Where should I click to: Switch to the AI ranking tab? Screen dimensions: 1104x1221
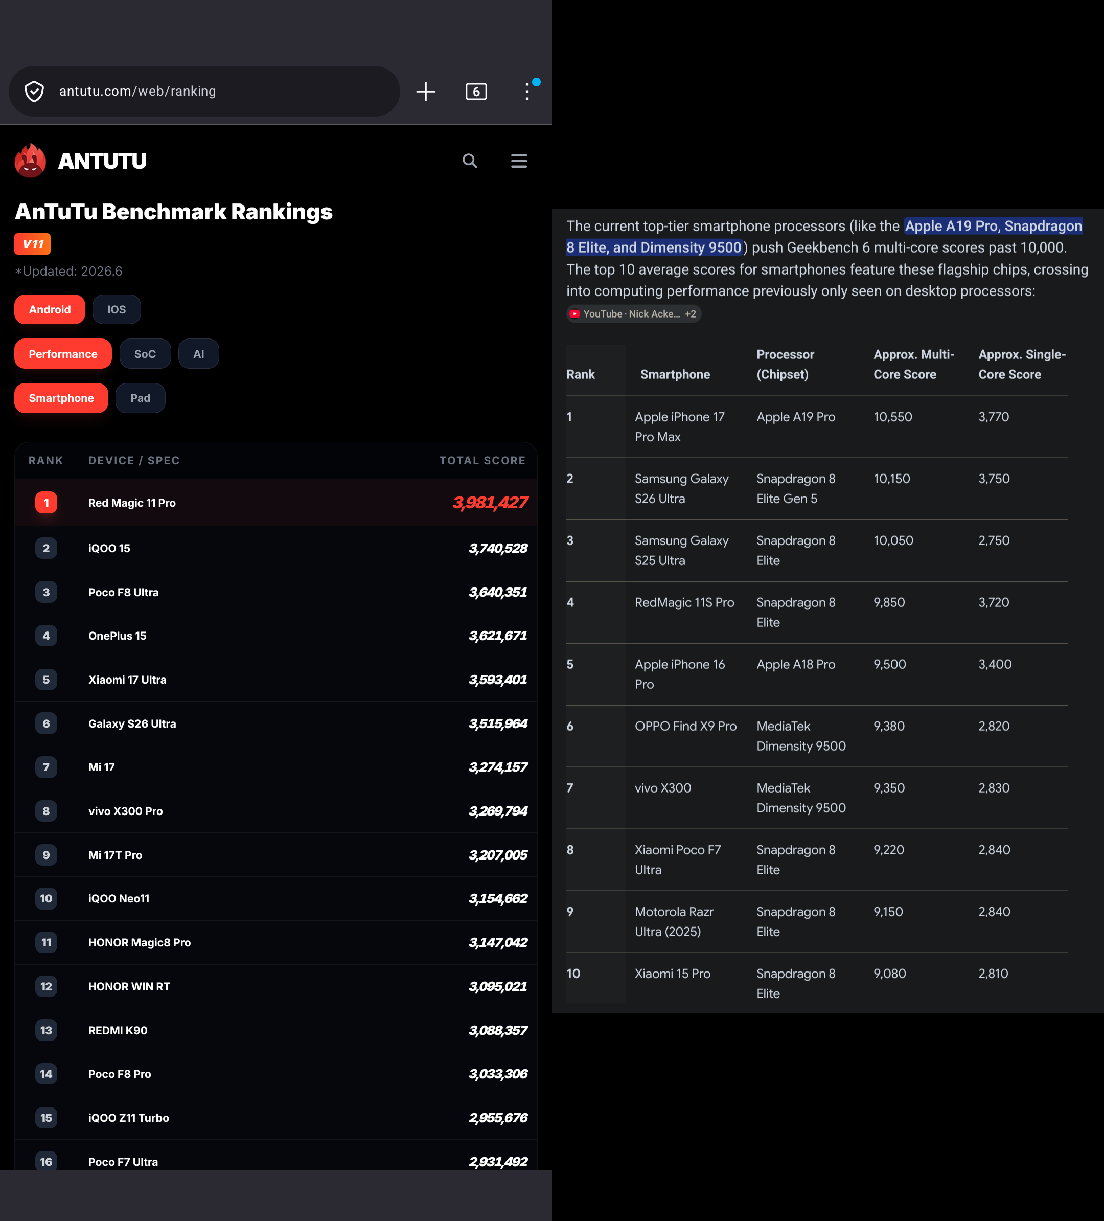click(198, 354)
